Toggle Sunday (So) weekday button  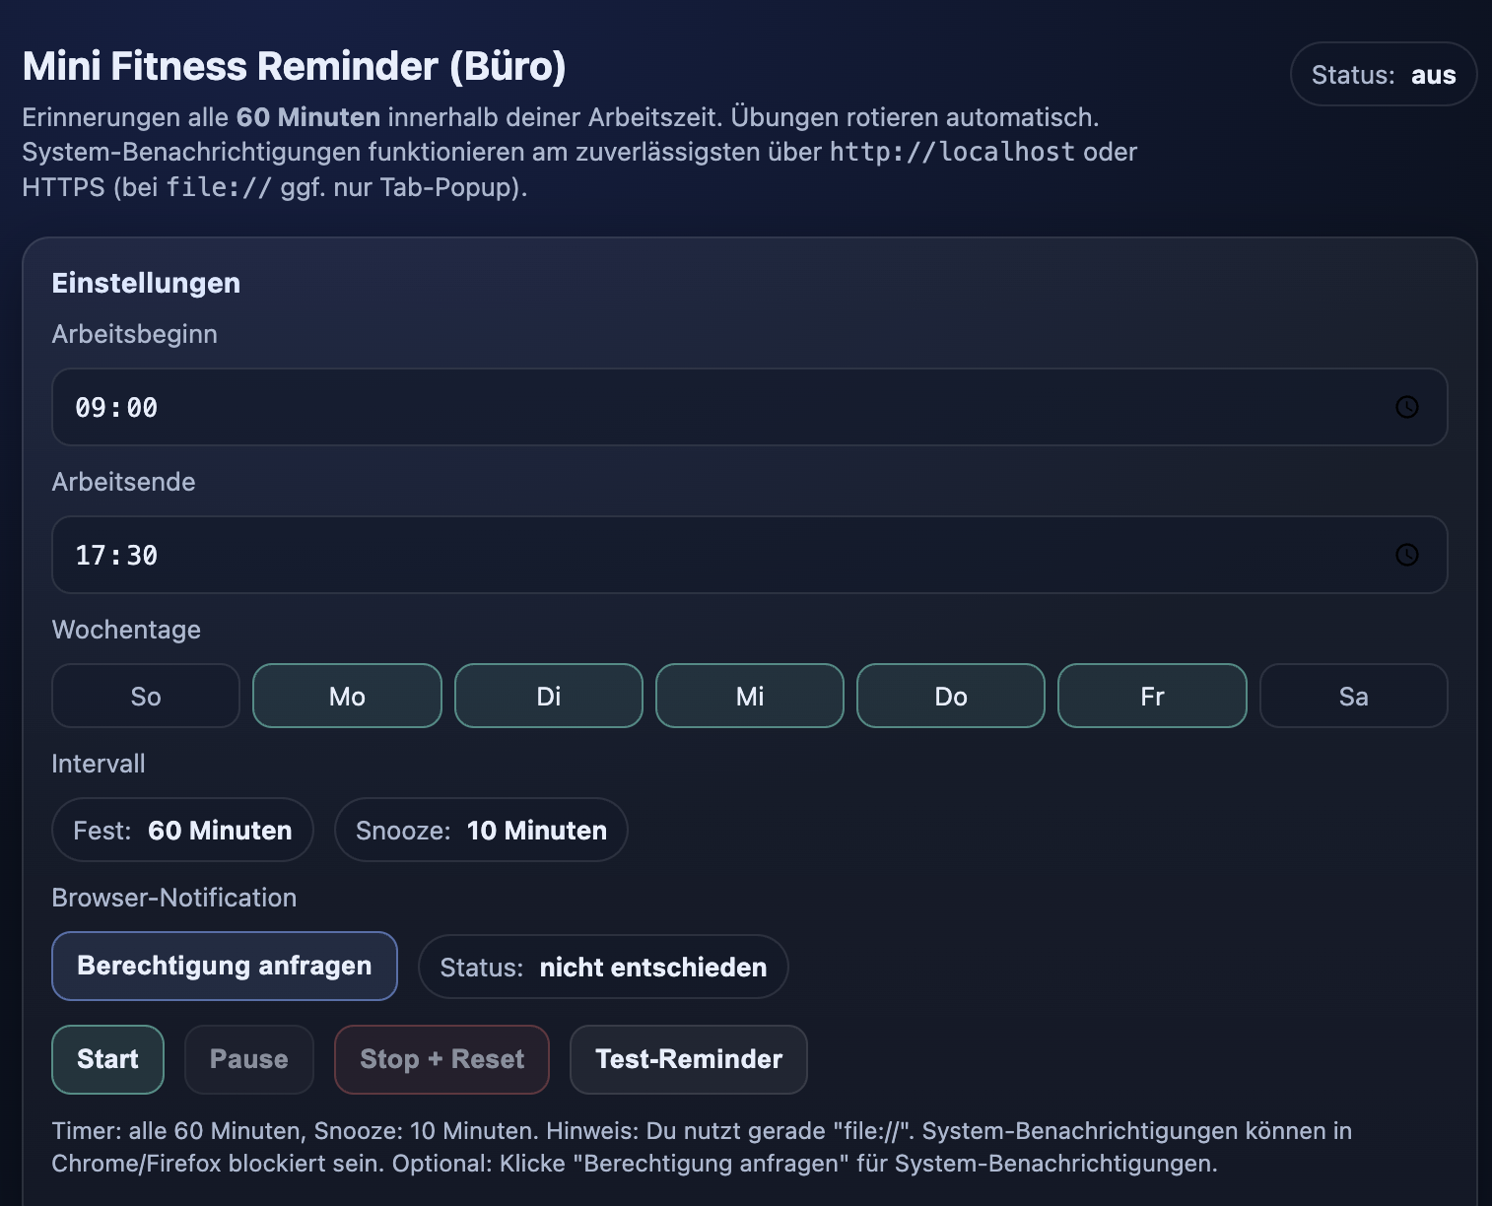pyautogui.click(x=146, y=697)
